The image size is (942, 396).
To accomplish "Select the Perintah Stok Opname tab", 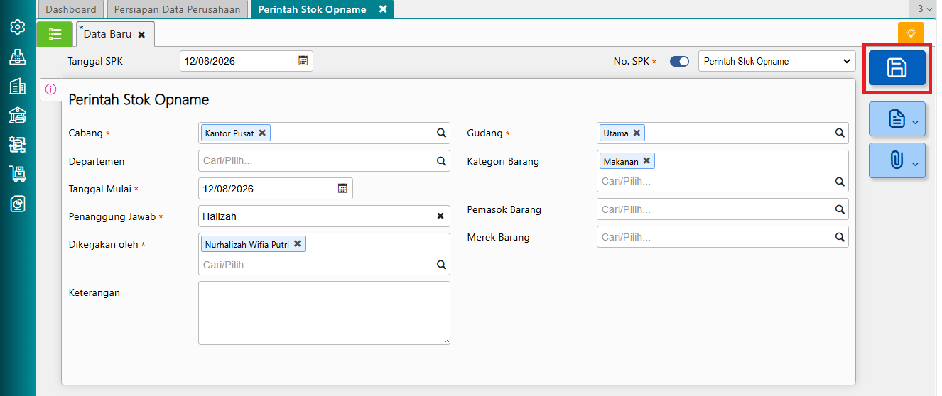I will pos(312,9).
